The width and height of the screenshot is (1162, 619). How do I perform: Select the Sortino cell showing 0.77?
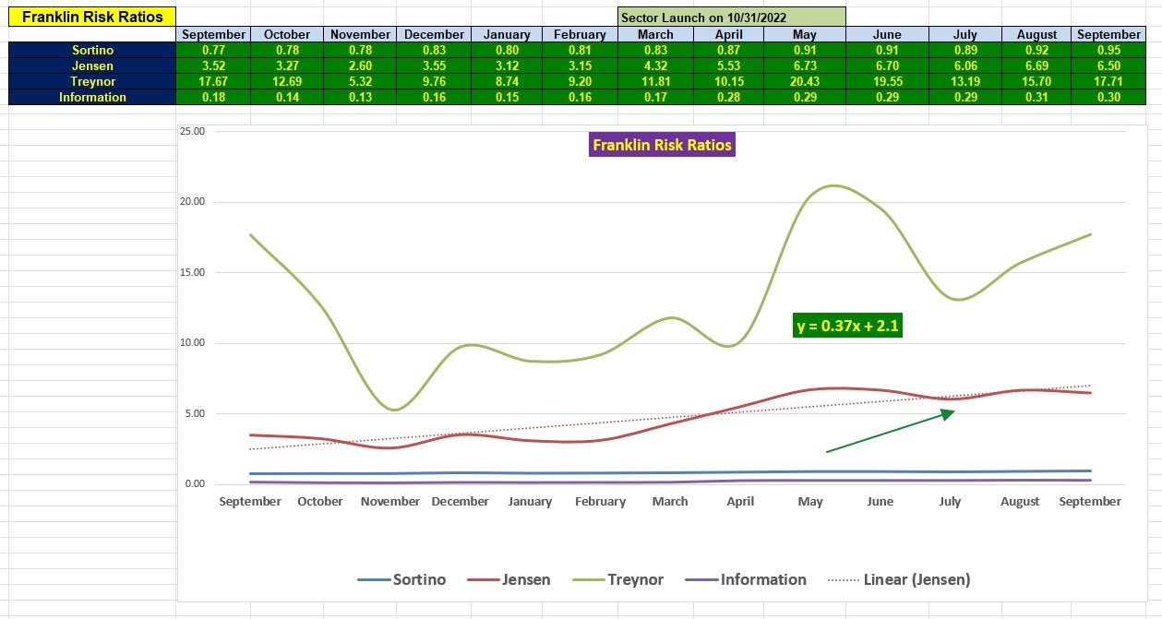pyautogui.click(x=213, y=50)
